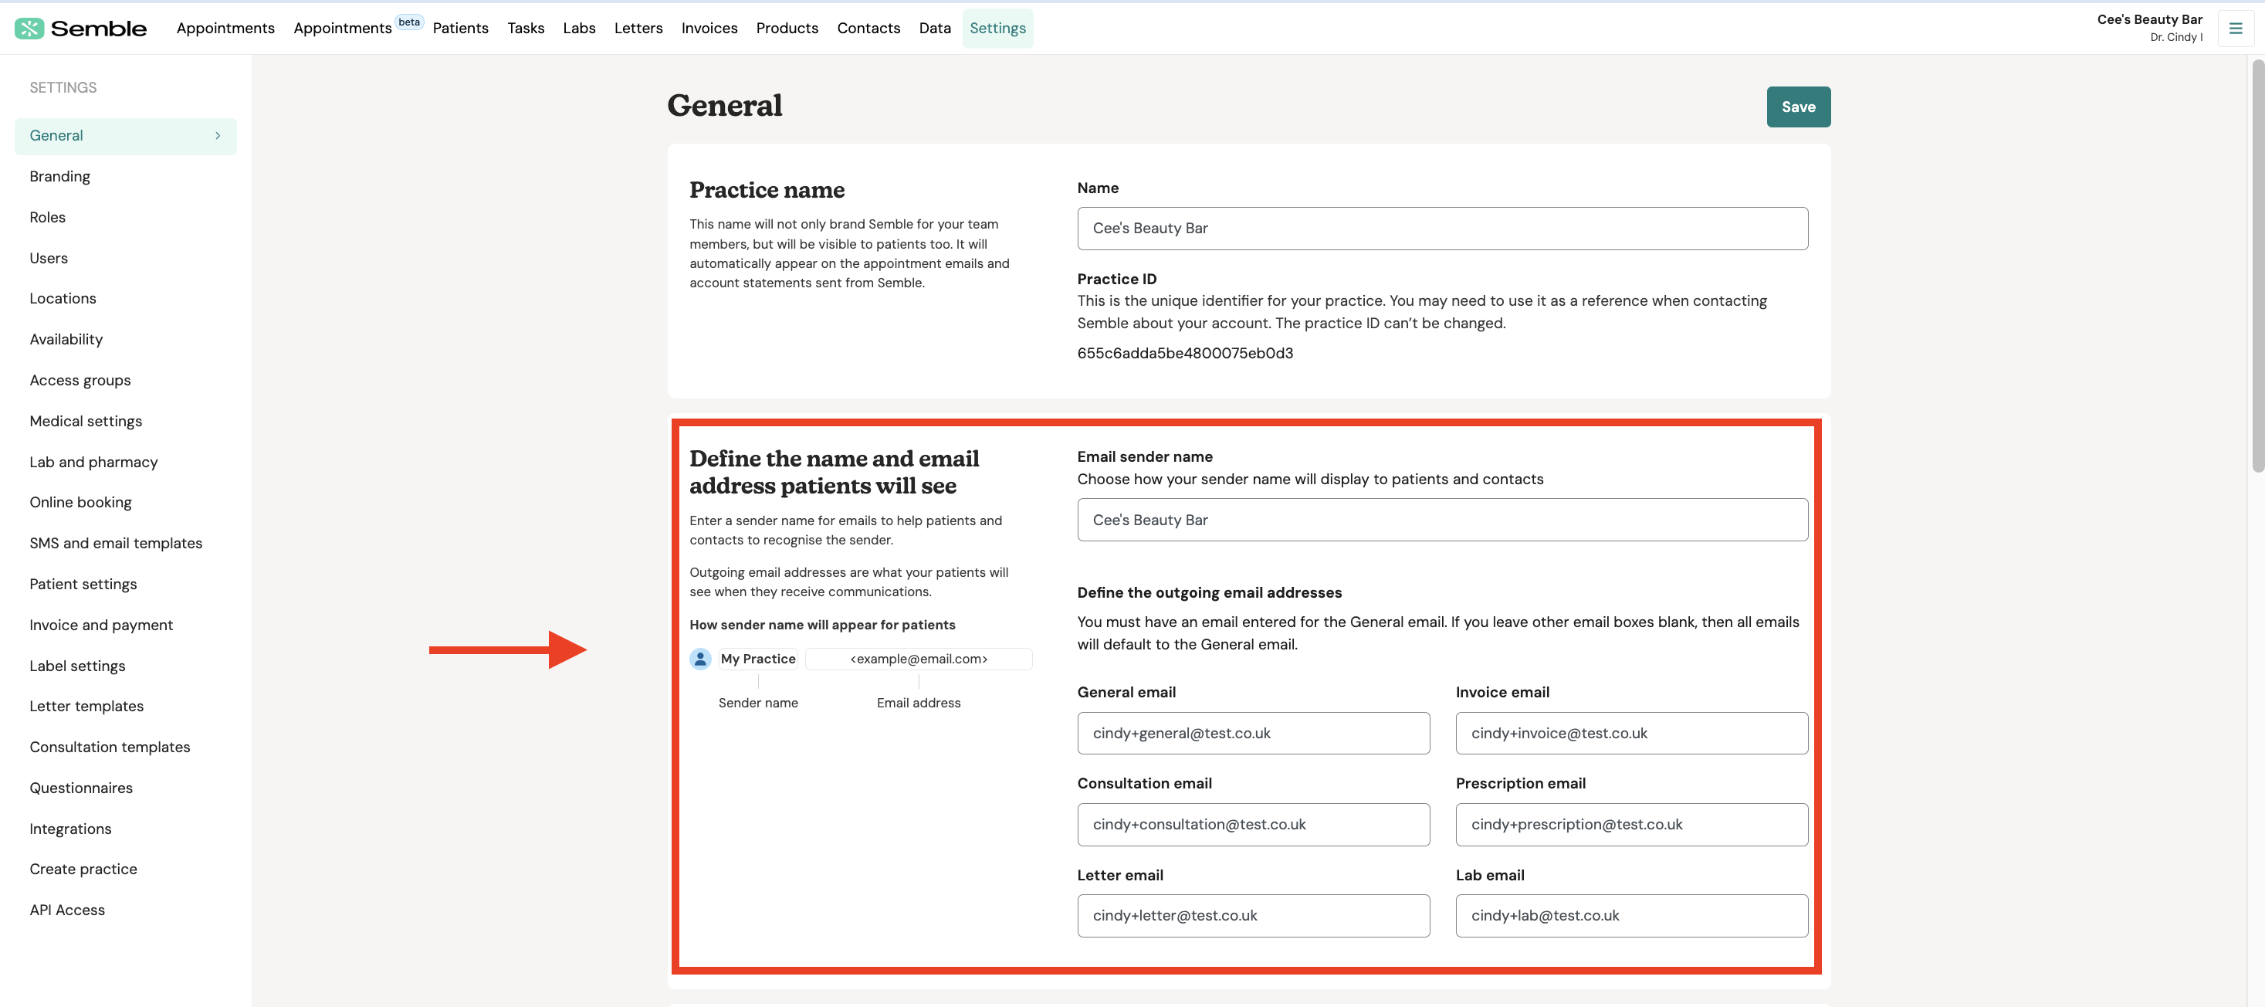Screen dimensions: 2265x1007
Task: Open the Appointments menu
Action: [225, 28]
